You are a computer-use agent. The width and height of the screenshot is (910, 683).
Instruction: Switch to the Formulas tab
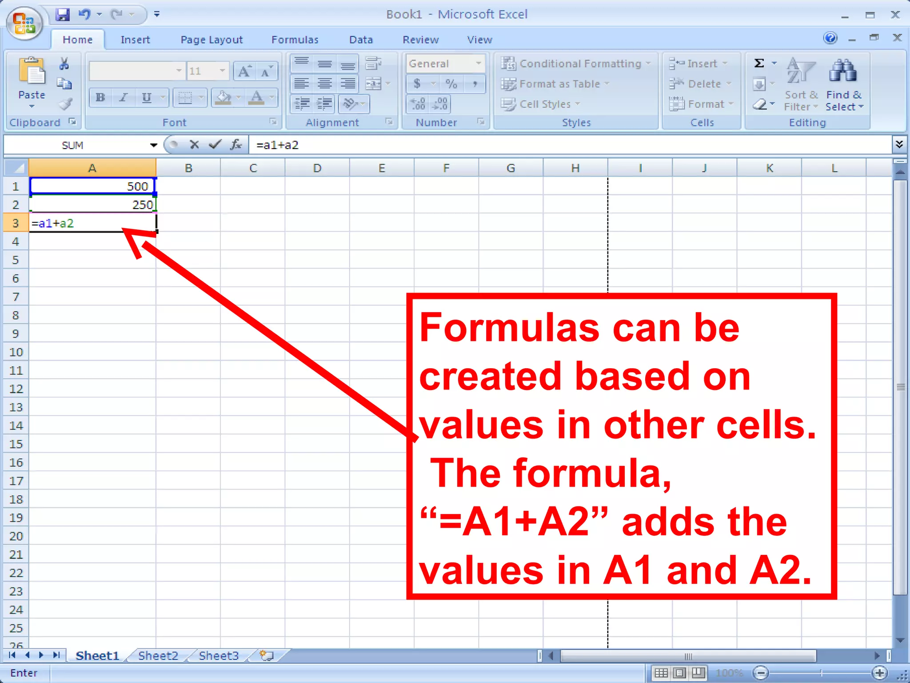(295, 40)
